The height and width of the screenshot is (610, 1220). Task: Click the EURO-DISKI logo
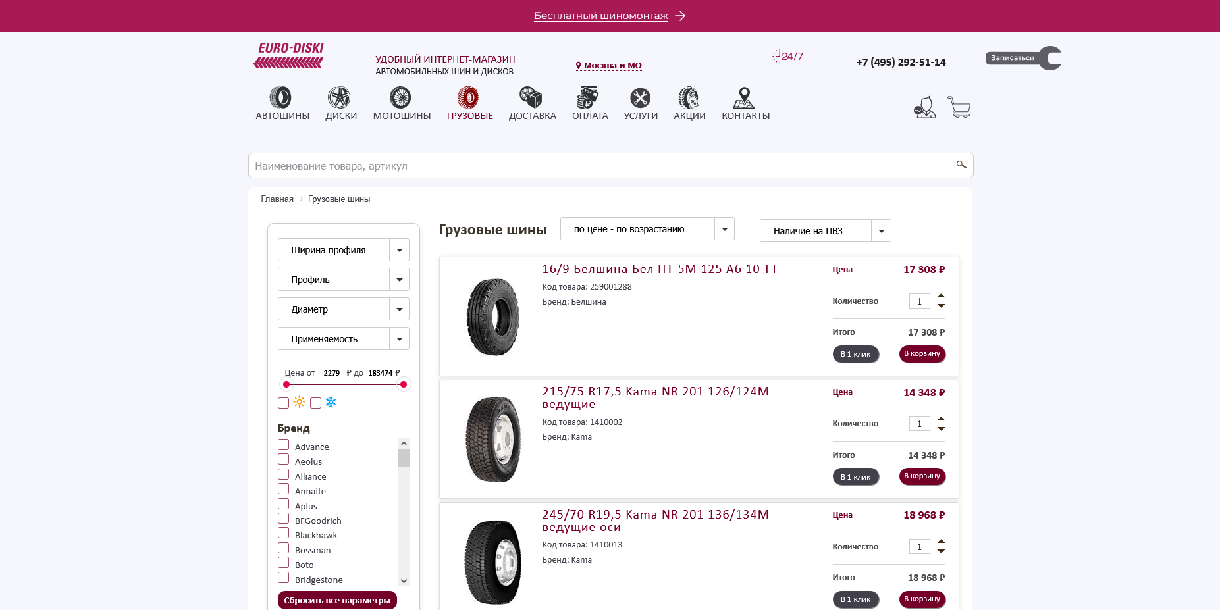tap(289, 55)
